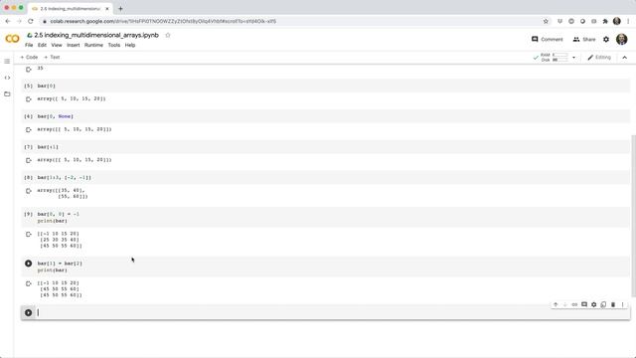Click the bar[0, None] code cell
Viewport: 636px width, 358px height.
pos(333,116)
